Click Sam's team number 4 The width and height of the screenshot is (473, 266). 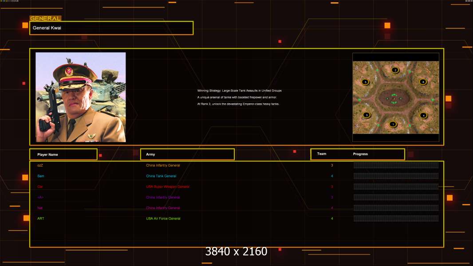pyautogui.click(x=332, y=176)
